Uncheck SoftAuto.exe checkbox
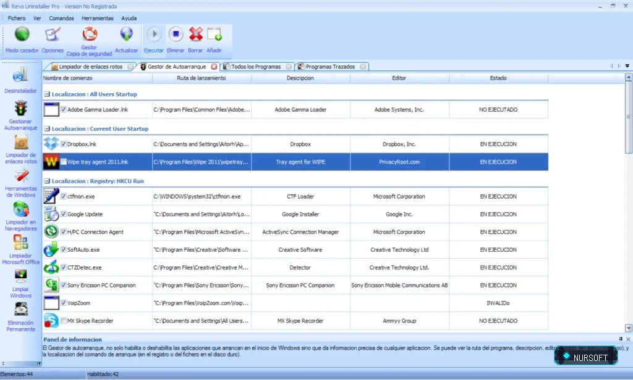Image resolution: width=633 pixels, height=380 pixels. pyautogui.click(x=64, y=249)
